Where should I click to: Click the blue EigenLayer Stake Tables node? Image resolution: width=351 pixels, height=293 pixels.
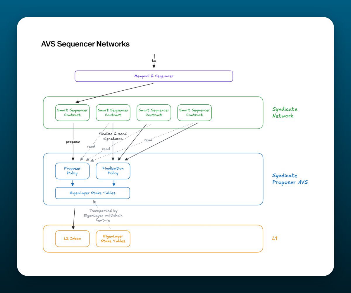click(x=92, y=193)
